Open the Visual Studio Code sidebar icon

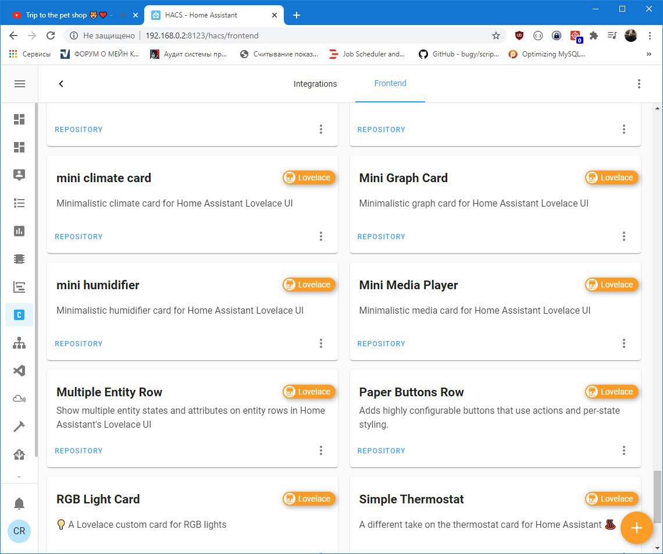(19, 371)
